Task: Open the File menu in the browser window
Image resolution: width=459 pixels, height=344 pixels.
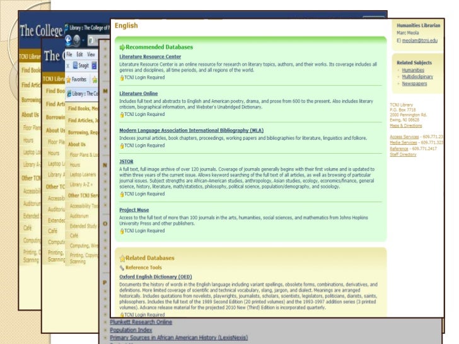Action: (x=69, y=54)
